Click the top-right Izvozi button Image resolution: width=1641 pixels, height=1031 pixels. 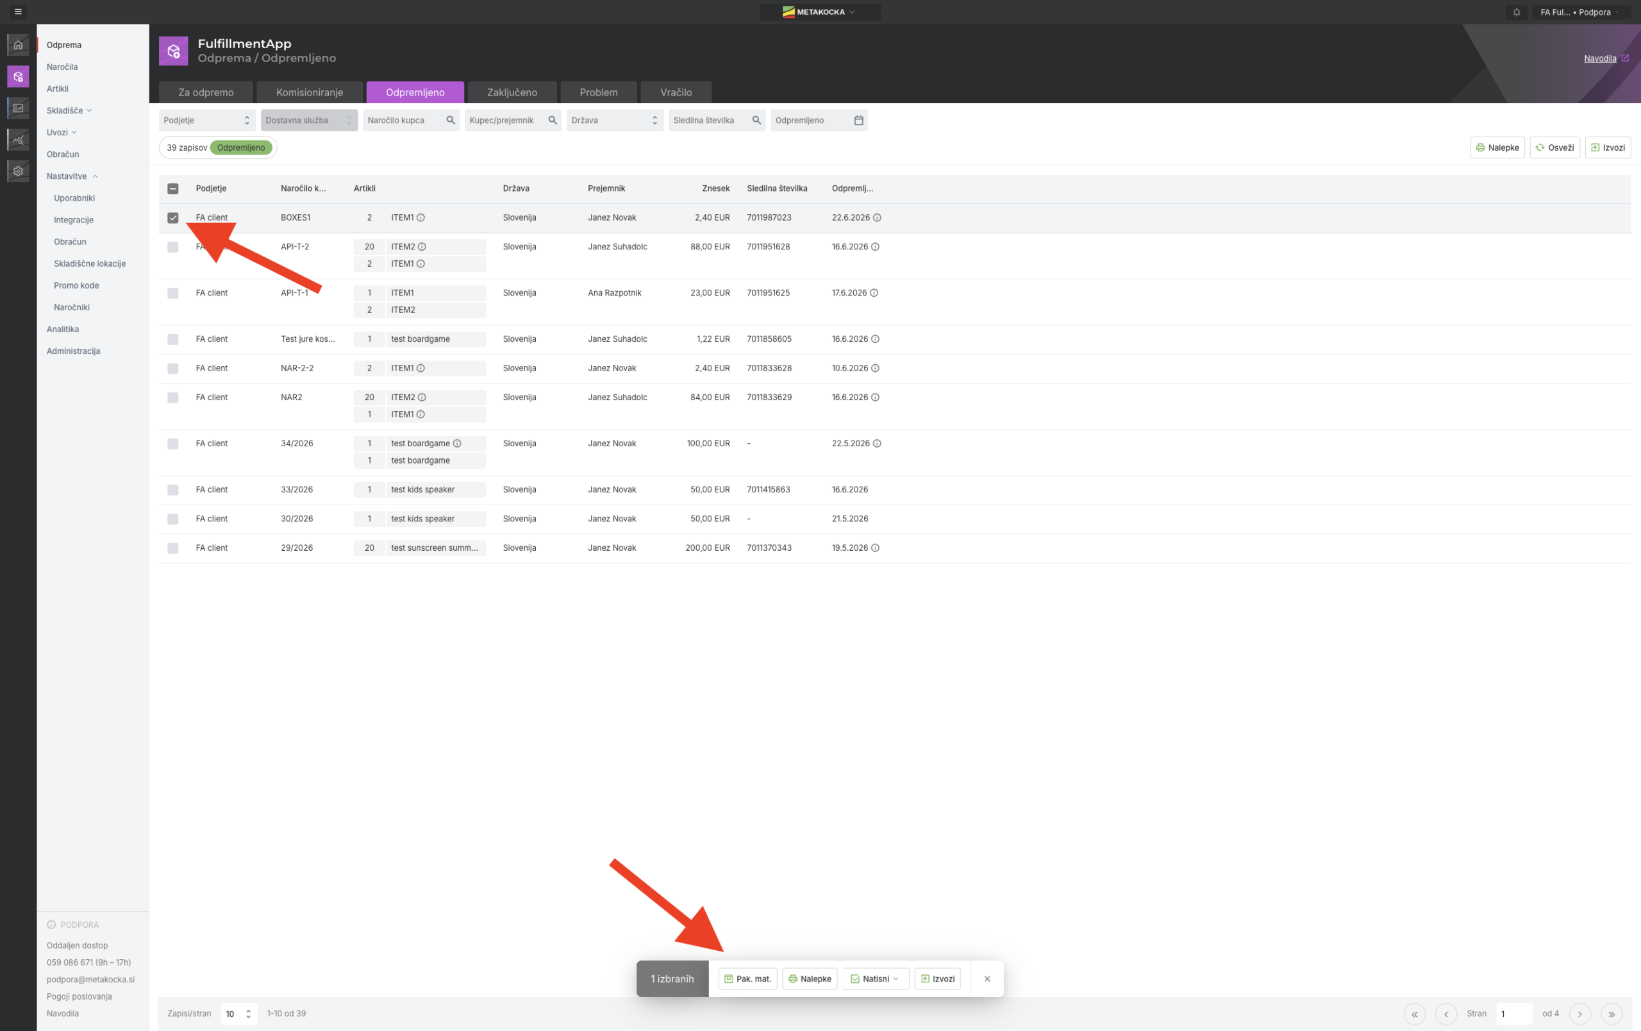[1608, 147]
